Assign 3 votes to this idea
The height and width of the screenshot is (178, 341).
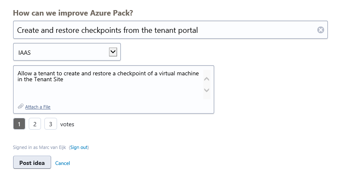point(50,124)
